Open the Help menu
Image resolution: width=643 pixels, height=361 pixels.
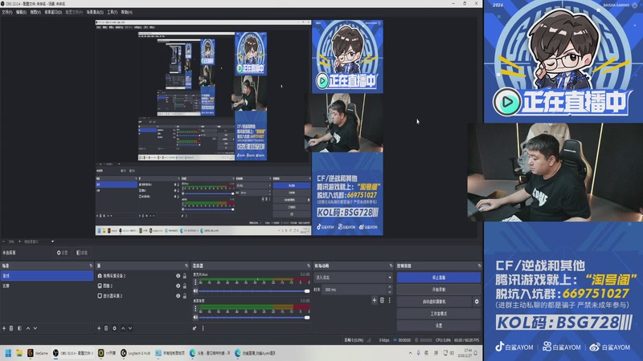(126, 12)
